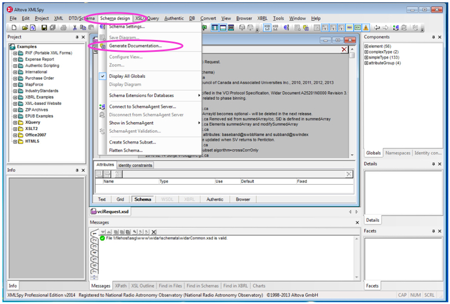
Task: Select the vciRequest.xsd document tab
Action: (110, 212)
